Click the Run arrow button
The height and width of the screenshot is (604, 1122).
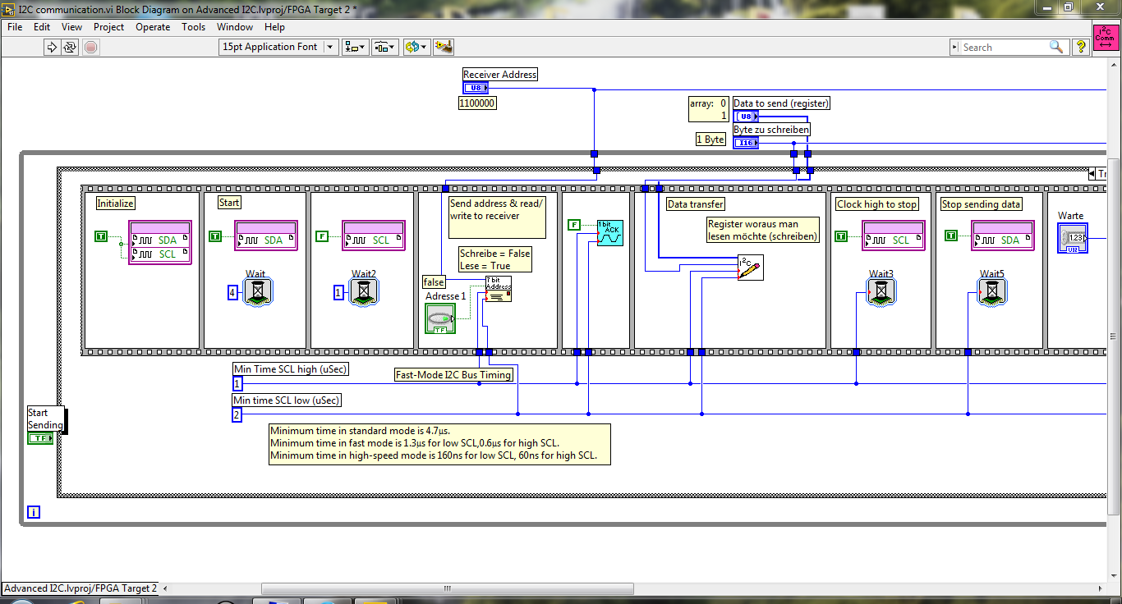point(52,47)
